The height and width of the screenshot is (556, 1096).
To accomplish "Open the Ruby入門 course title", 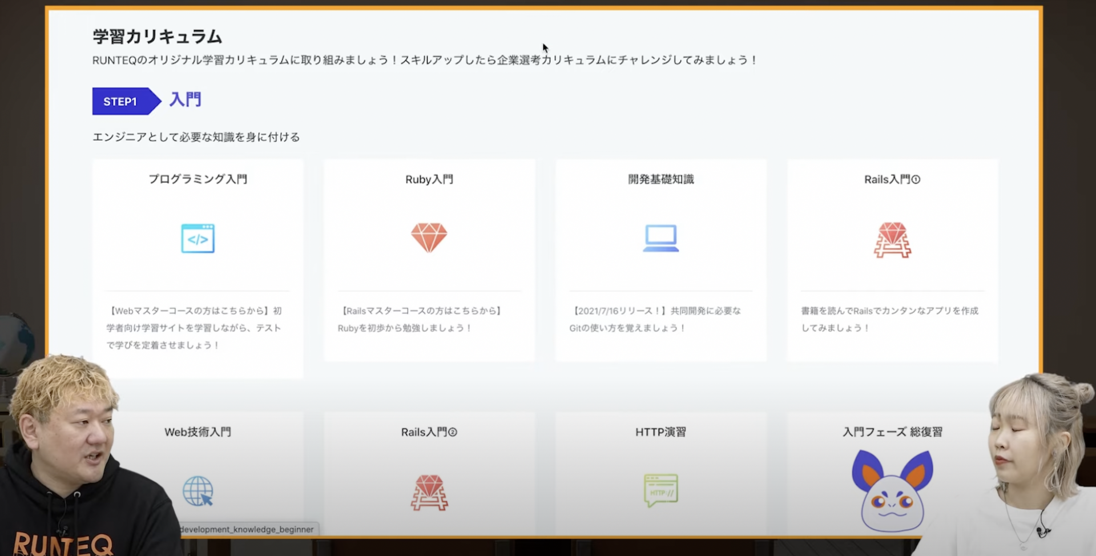I will (429, 179).
